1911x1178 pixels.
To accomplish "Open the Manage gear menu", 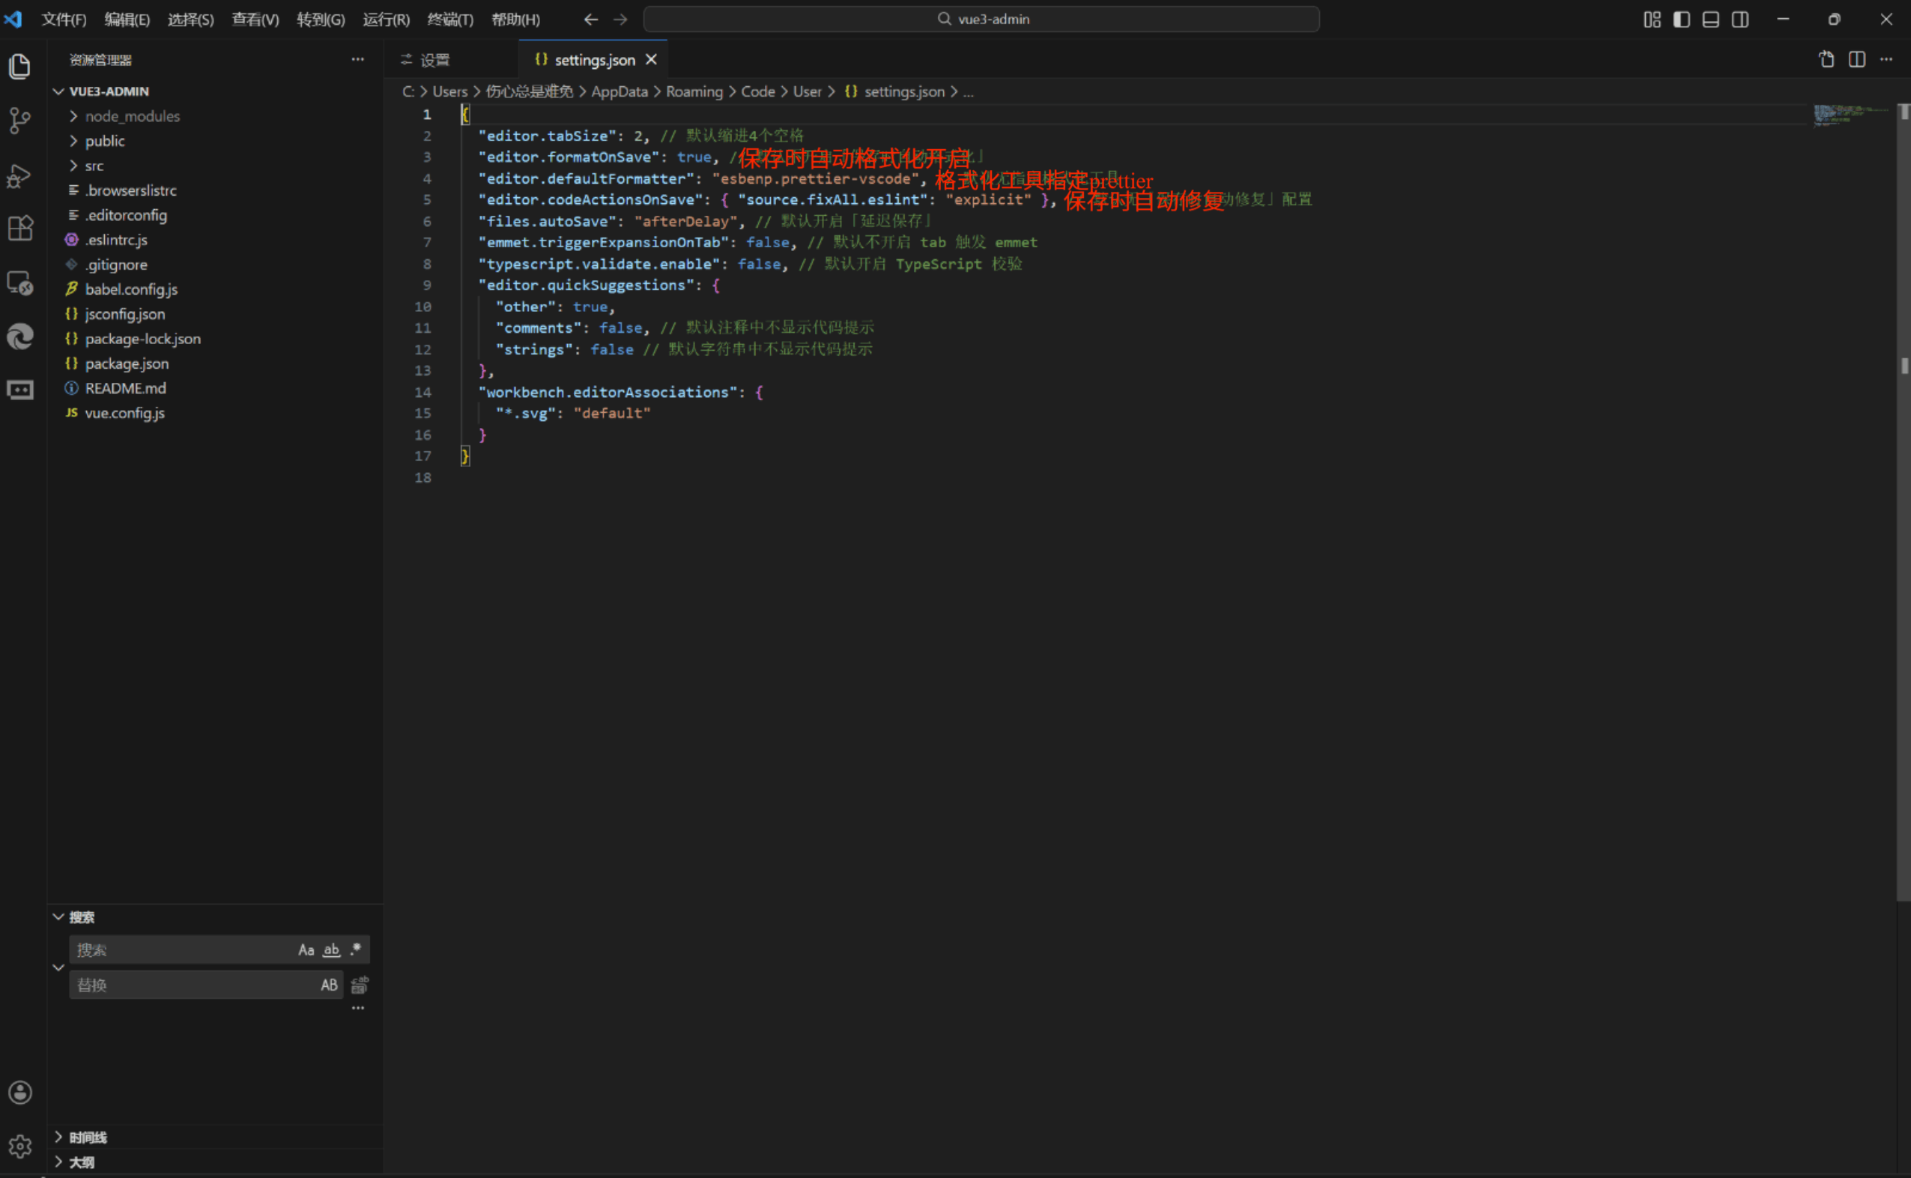I will point(19,1146).
